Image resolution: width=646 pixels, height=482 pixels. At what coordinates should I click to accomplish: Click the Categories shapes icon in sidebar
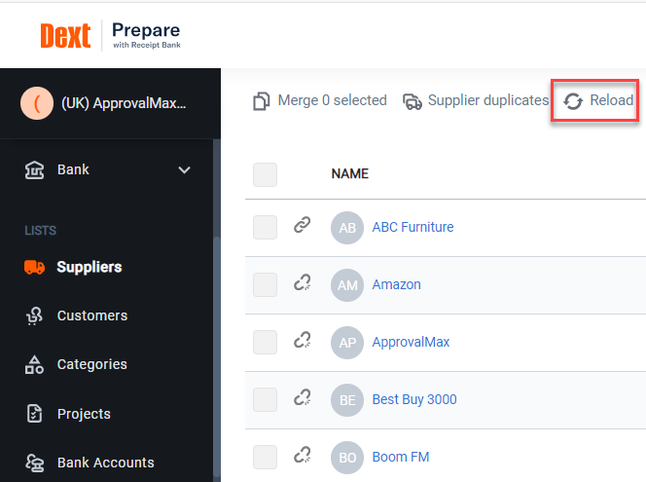(x=34, y=365)
